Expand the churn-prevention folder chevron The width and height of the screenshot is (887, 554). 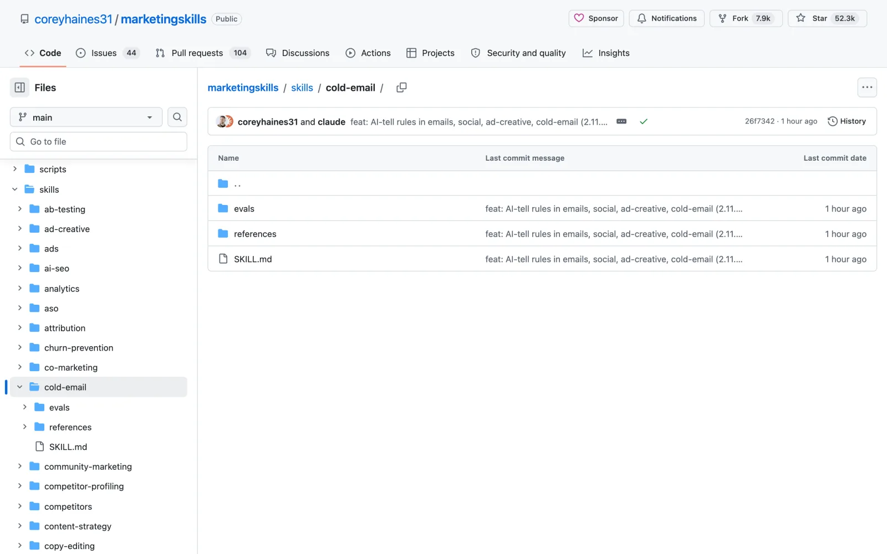(20, 347)
